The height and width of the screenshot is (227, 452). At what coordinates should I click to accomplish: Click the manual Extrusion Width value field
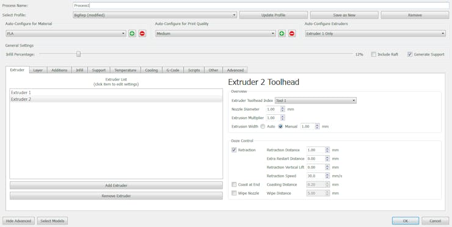tap(308, 126)
